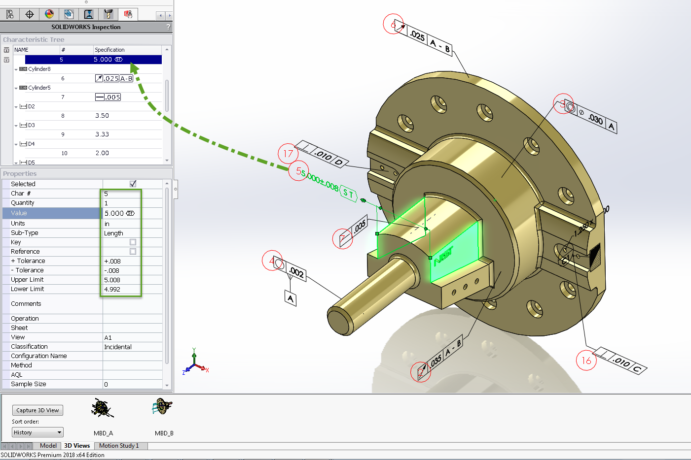Open the CAM drill bit tab
Image resolution: width=691 pixels, height=460 pixels.
109,14
